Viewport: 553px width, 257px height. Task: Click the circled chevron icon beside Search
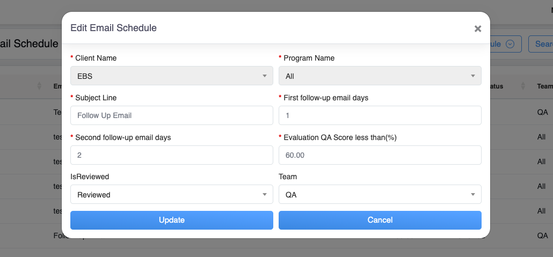click(x=511, y=44)
